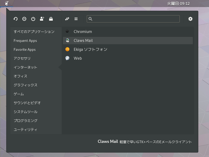Switch to grid view of applications
Image resolution: width=209 pixels, height=157 pixels.
click(76, 19)
